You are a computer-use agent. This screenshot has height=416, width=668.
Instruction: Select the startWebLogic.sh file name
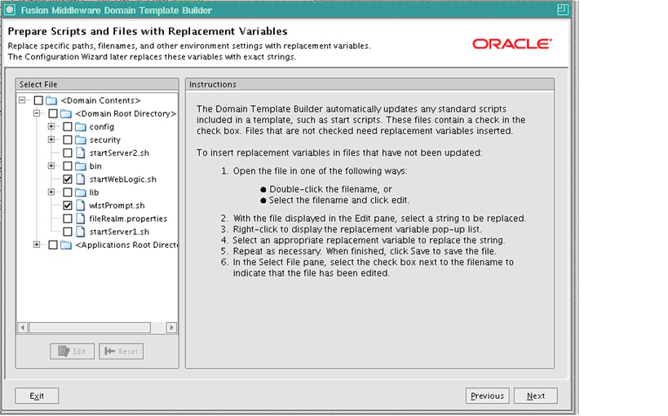122,179
